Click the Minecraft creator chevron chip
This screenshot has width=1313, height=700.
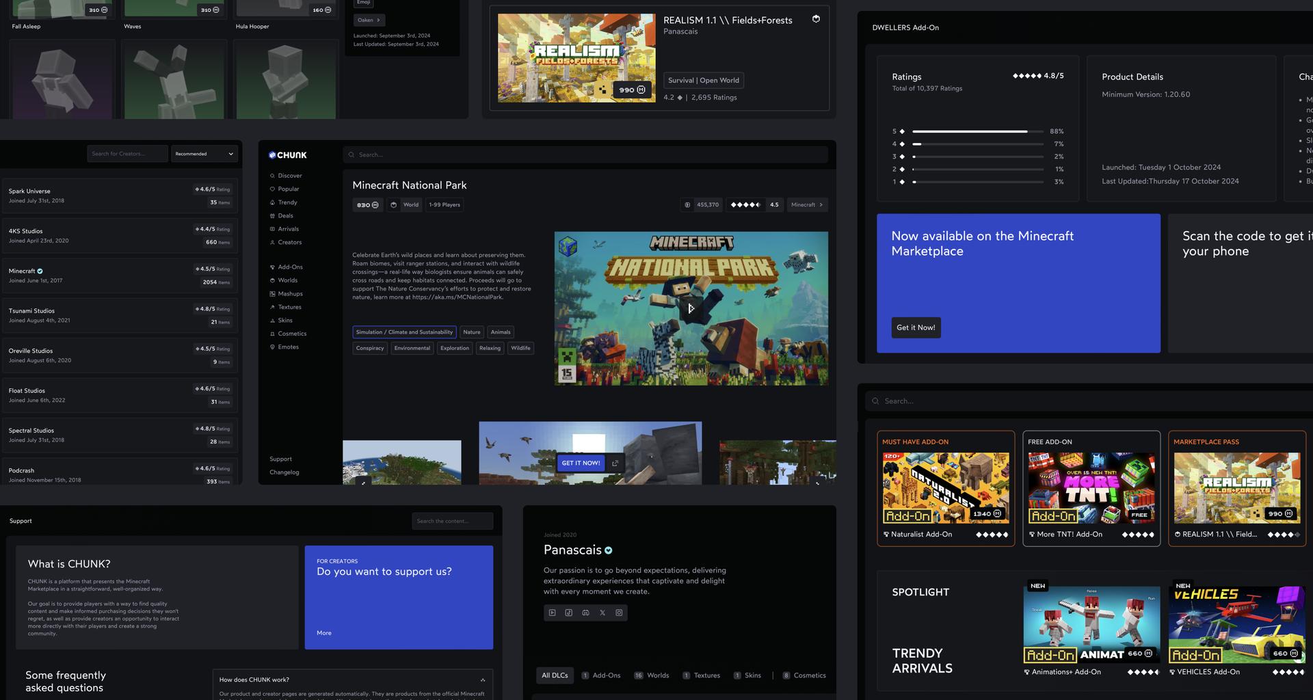806,205
